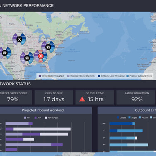Click the PO segment in the top inbound bar
This screenshot has width=156, height=156.
coord(17,124)
